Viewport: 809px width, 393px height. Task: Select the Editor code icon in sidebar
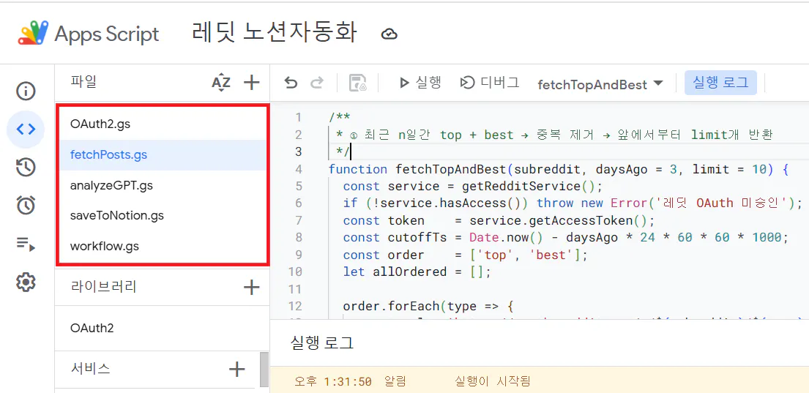tap(26, 130)
